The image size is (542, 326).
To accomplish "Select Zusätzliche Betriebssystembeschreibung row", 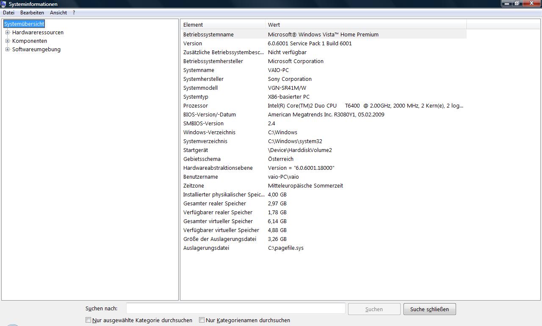I will pos(324,52).
